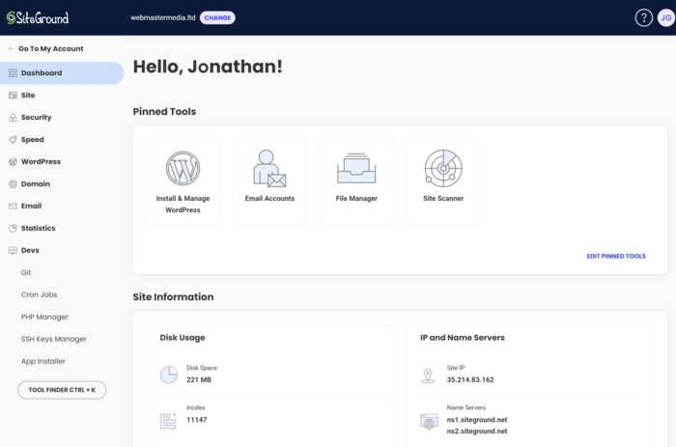Click the 35.214.83.162 site IP value

[x=470, y=379]
